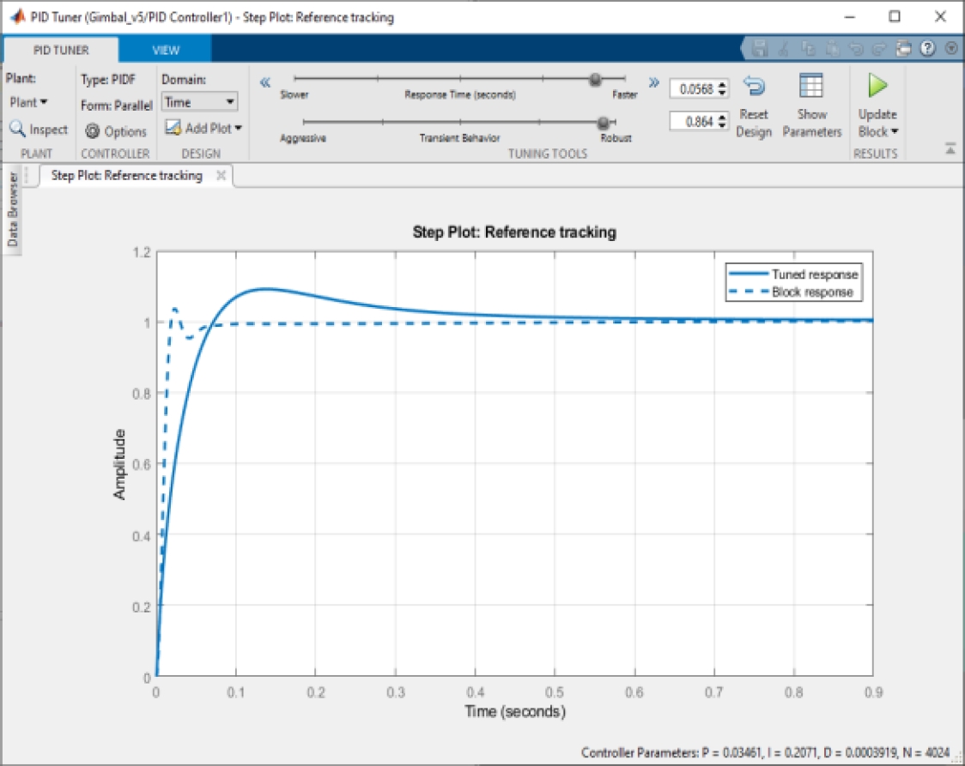The width and height of the screenshot is (965, 766).
Task: Show Parameters table icon
Action: pyautogui.click(x=811, y=87)
